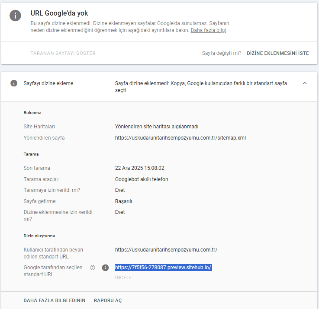Click the Googlebot akıllı telefon crawler value
The height and width of the screenshot is (309, 319).
click(x=142, y=179)
